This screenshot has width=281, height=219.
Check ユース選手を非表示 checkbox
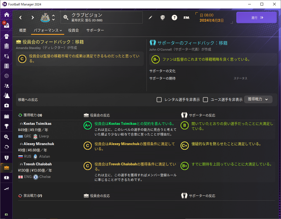coord(205,100)
